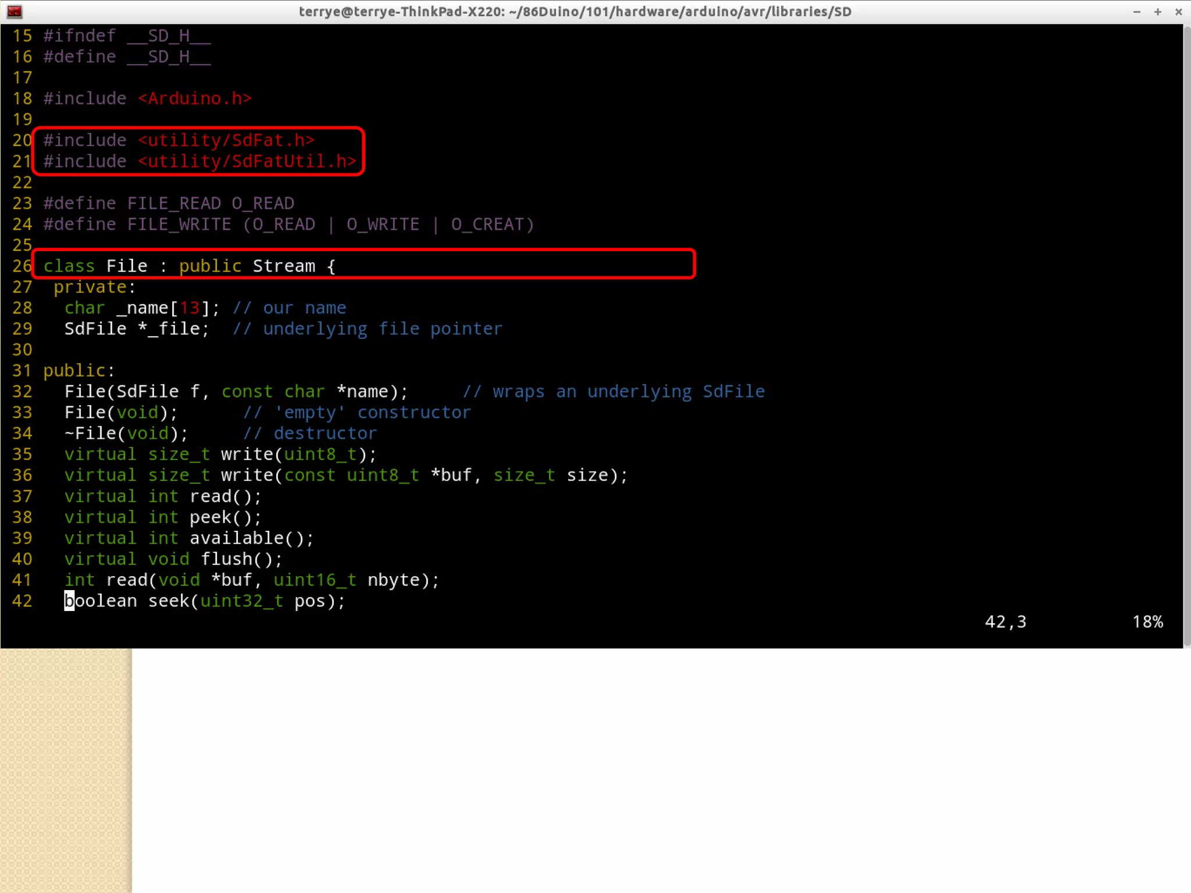Click line number 31 beside public:

click(22, 371)
